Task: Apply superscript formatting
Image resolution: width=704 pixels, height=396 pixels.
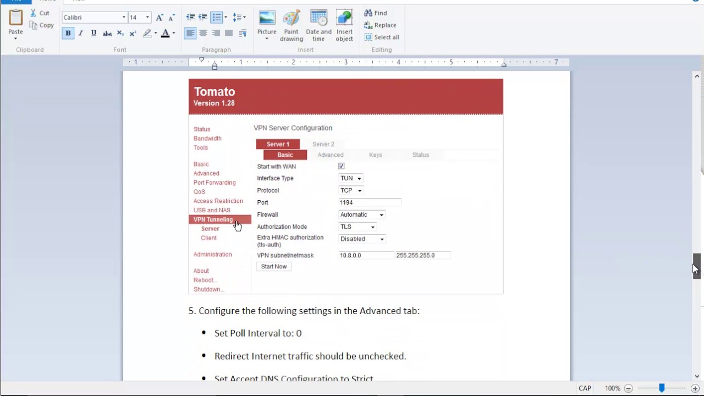Action: 133,34
